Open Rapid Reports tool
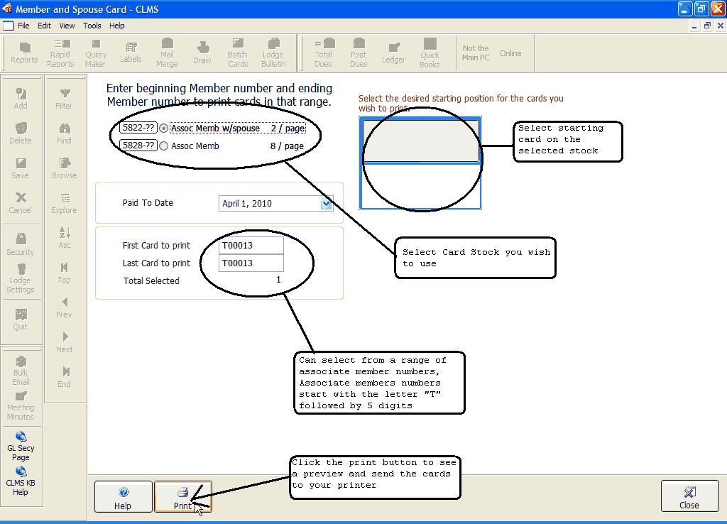Image resolution: width=727 pixels, height=524 pixels. point(60,53)
